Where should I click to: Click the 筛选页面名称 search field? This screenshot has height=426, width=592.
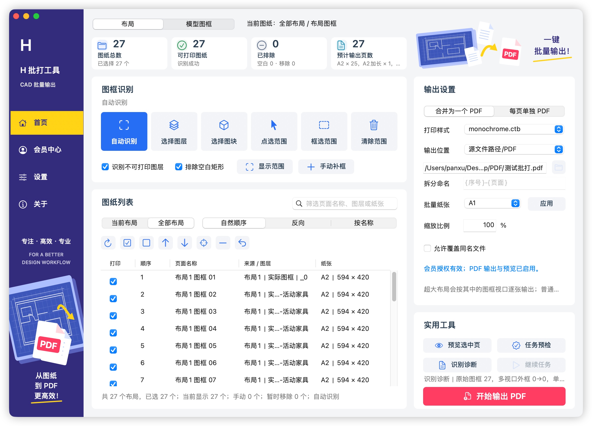(345, 204)
